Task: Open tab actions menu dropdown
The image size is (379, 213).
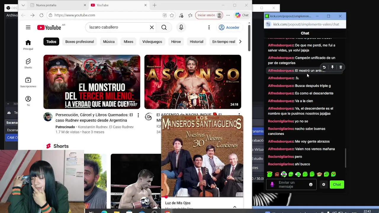Action: [23, 5]
